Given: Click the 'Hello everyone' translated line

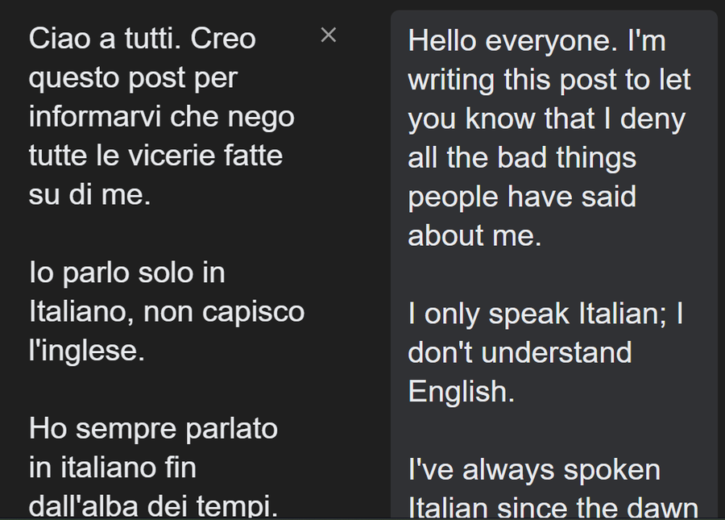Looking at the screenshot, I should [x=537, y=41].
